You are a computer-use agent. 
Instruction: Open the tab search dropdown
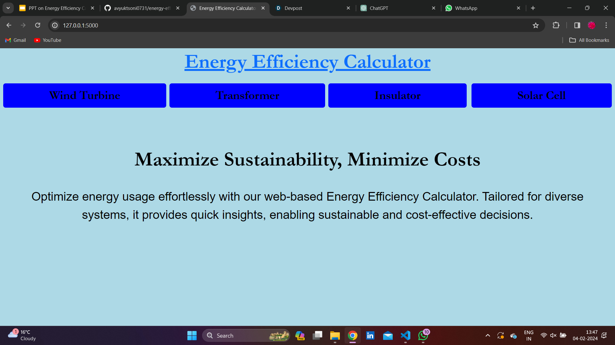point(8,8)
